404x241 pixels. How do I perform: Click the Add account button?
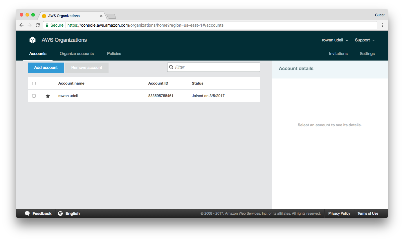(x=46, y=67)
